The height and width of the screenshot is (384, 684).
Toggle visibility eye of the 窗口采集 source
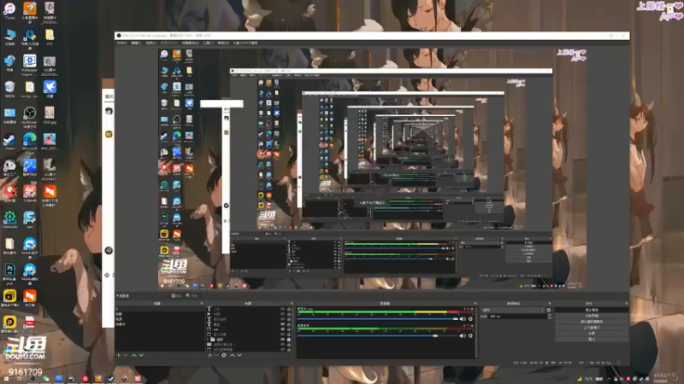coord(283,335)
